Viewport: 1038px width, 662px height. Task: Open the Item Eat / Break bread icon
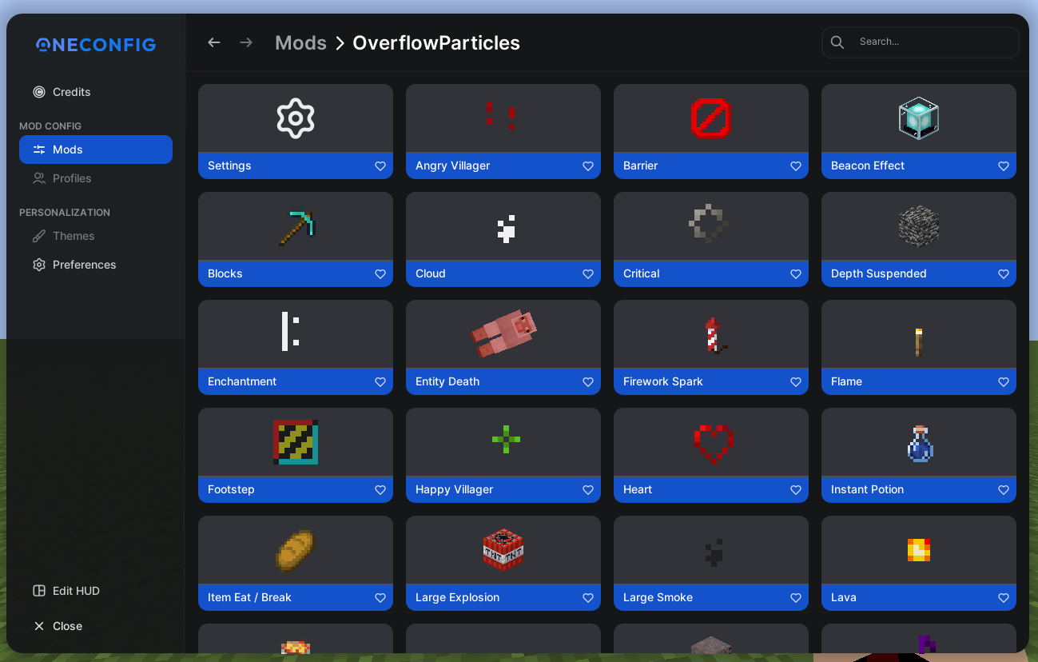pyautogui.click(x=296, y=550)
